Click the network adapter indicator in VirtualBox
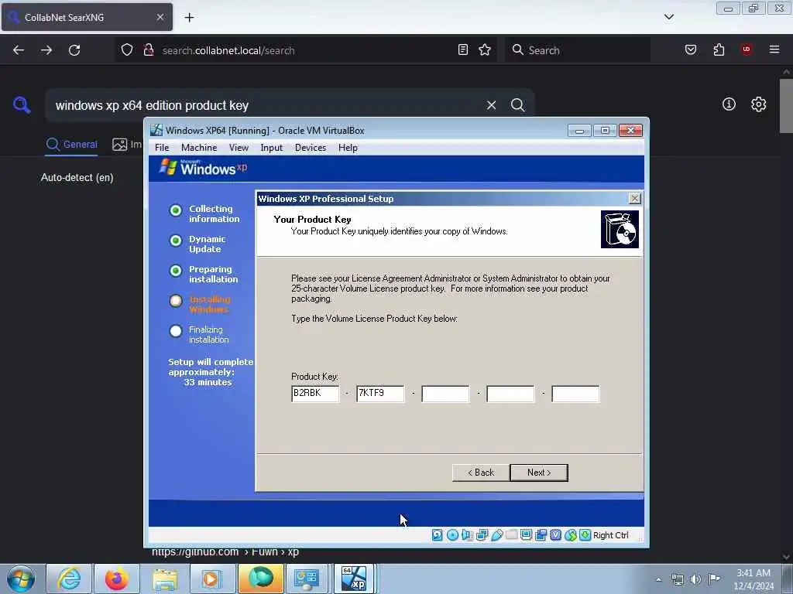This screenshot has height=594, width=793. [482, 535]
